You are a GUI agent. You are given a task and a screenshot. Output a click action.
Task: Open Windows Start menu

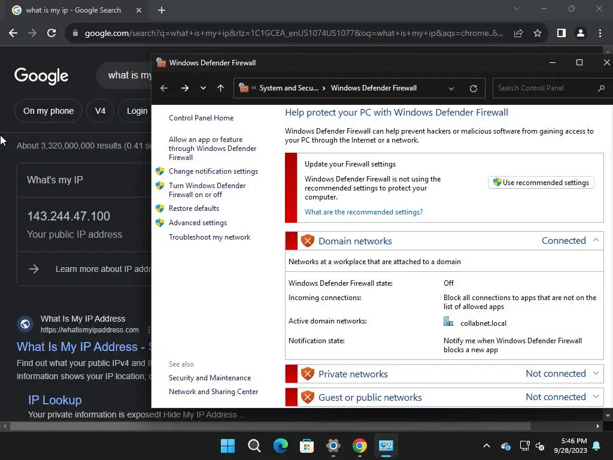227,446
